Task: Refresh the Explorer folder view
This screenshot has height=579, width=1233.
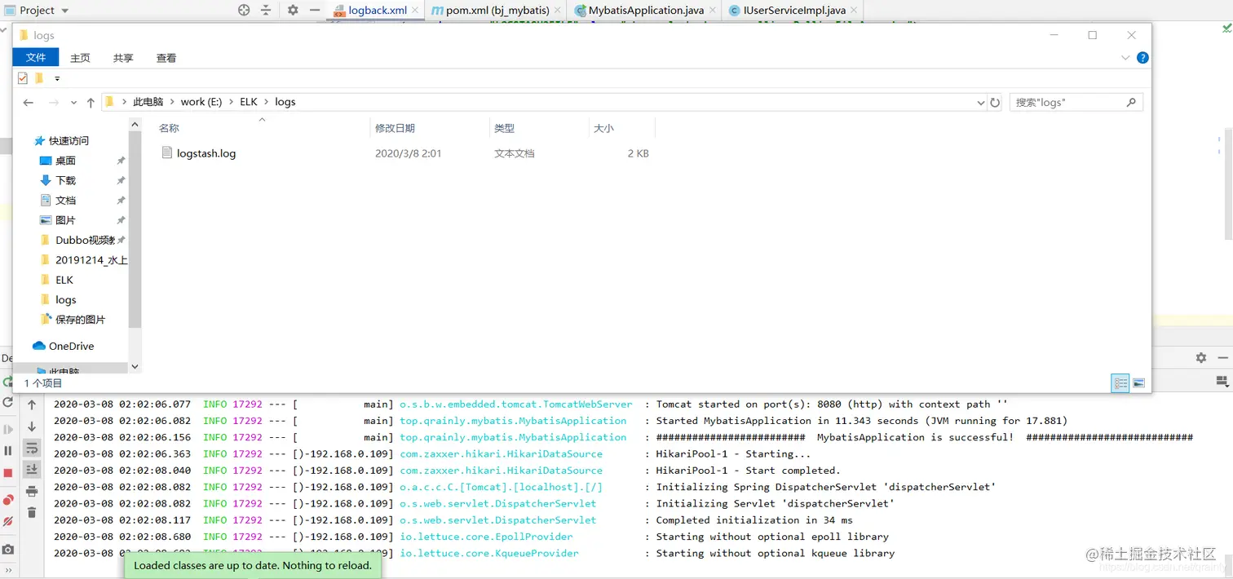Action: coord(995,103)
